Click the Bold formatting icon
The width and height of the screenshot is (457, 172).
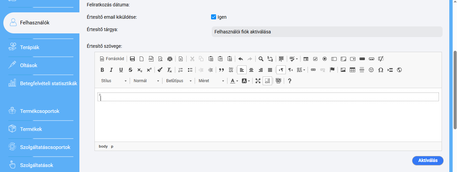[103, 70]
